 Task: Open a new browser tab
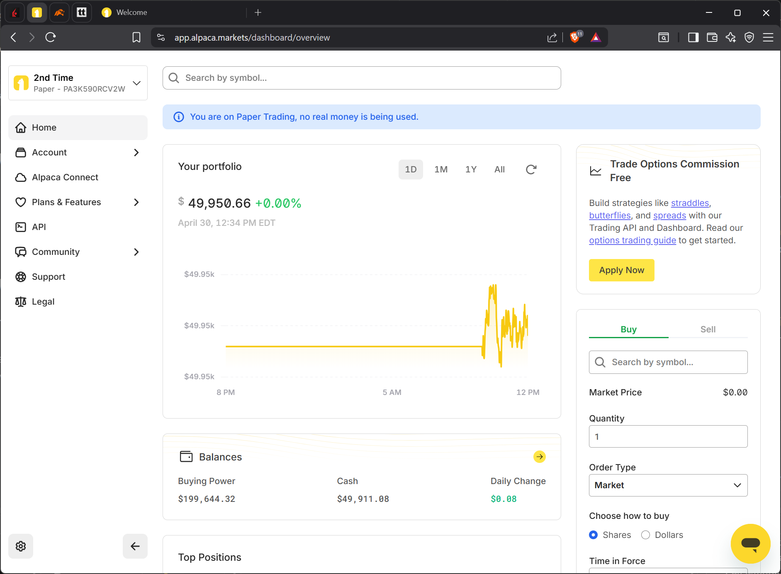point(258,12)
